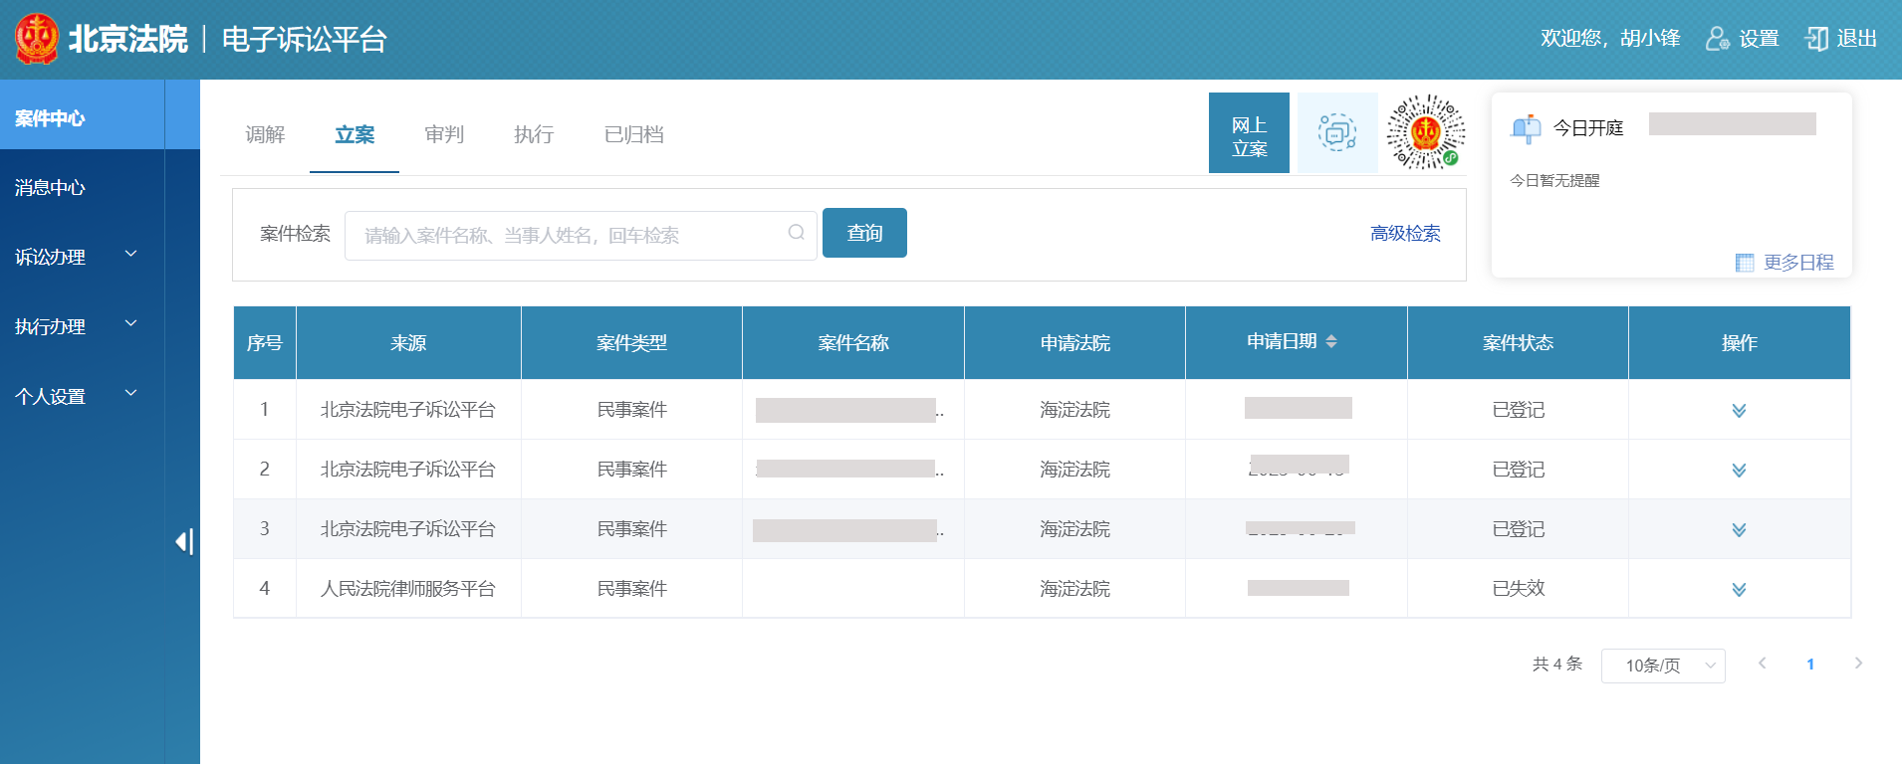
Task: Click the Beijing Court emblem logo
Action: (37, 39)
